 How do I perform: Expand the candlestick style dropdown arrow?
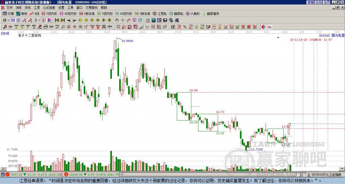(39, 20)
